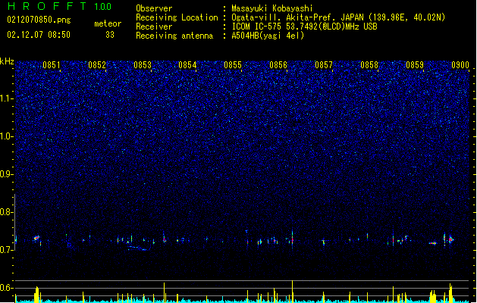
Task: Click the meteor label
Action: (108, 23)
